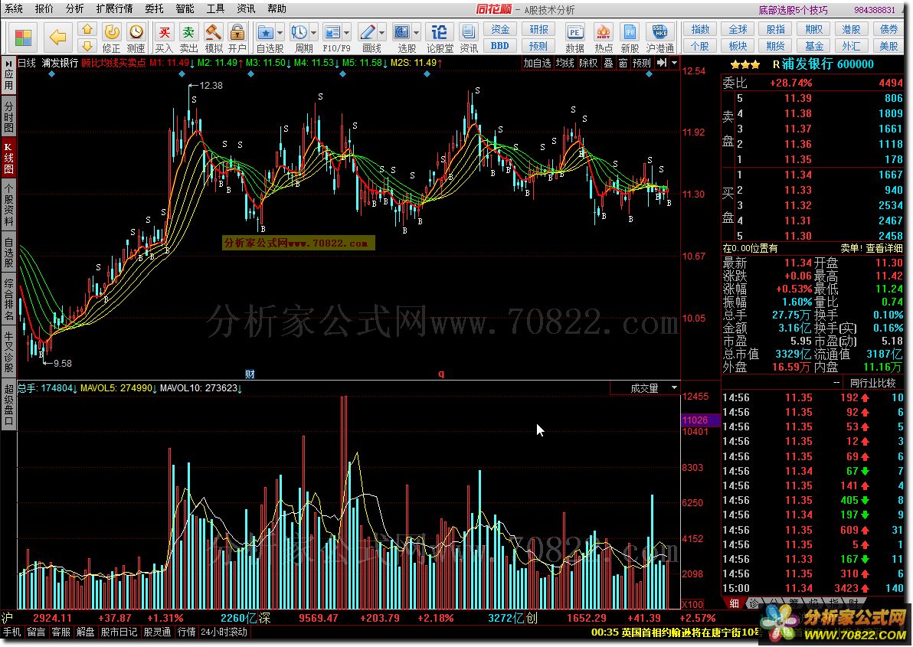Toggle the 叠 overlay option
913x647 pixels.
point(608,63)
